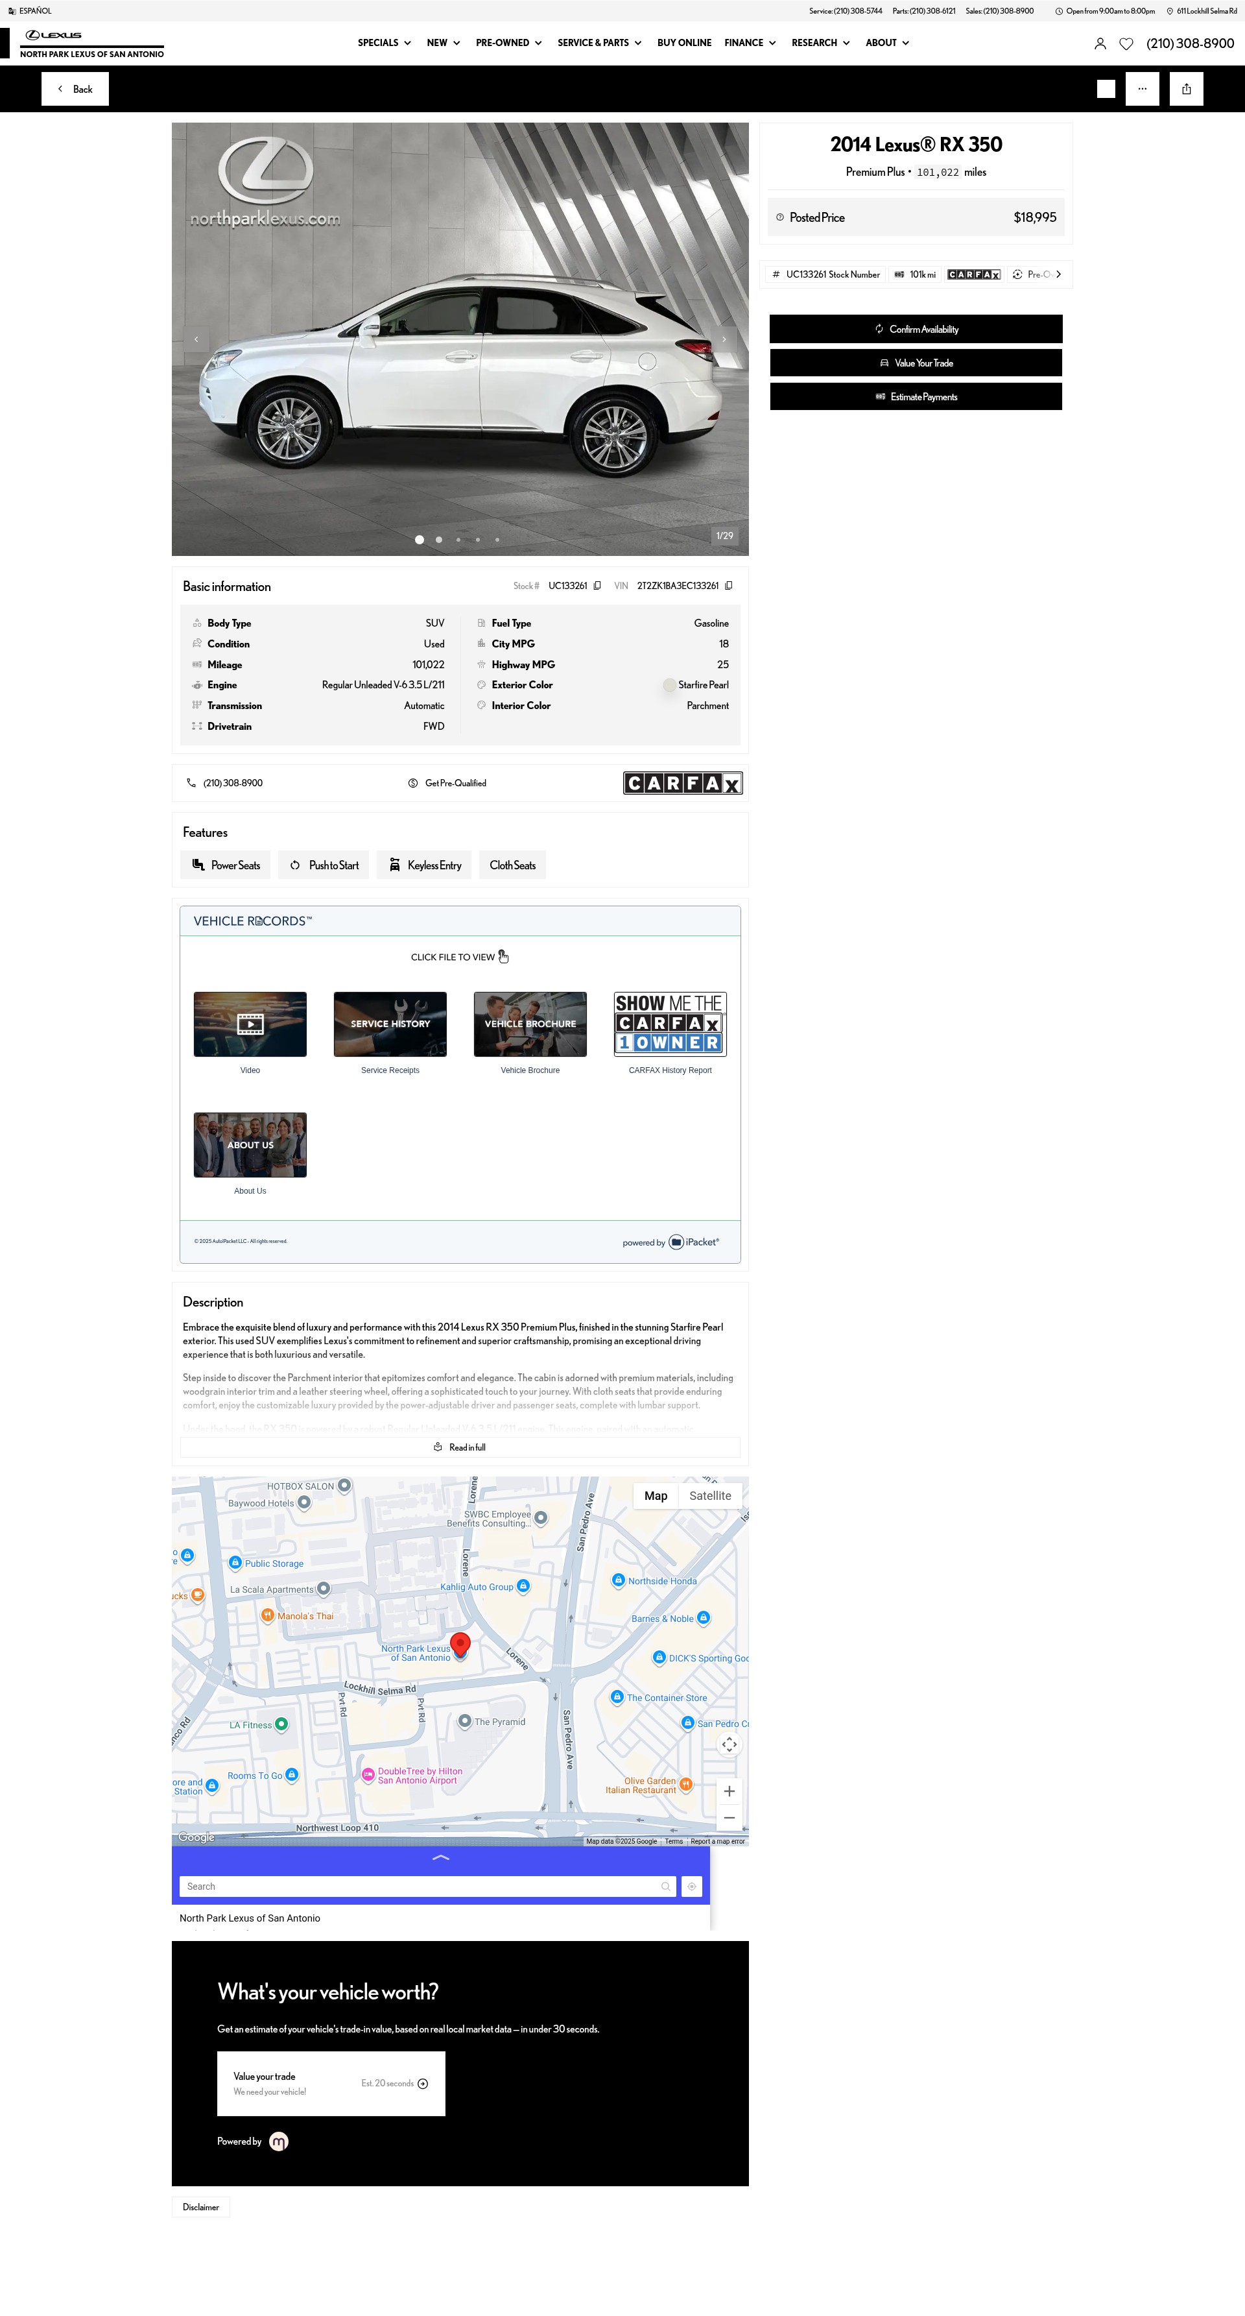
Task: Expand the About menu
Action: 887,42
